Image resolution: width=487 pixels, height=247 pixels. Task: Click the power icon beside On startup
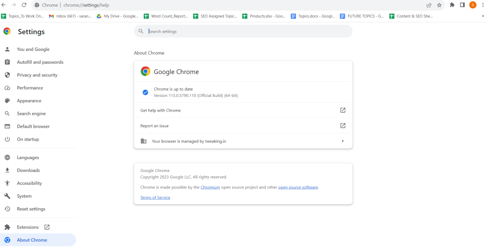7,139
